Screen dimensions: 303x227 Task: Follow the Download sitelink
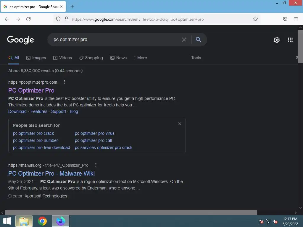(17, 111)
